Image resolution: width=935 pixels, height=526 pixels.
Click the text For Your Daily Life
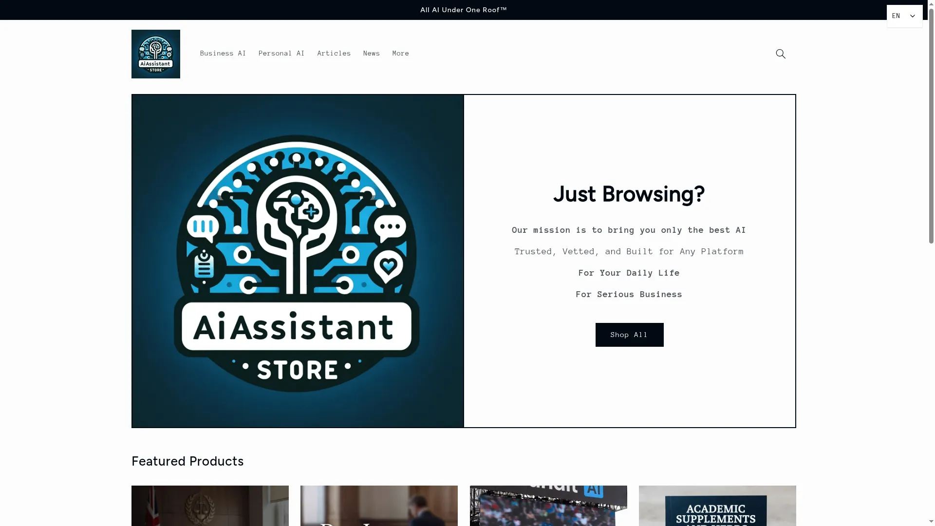coord(629,273)
